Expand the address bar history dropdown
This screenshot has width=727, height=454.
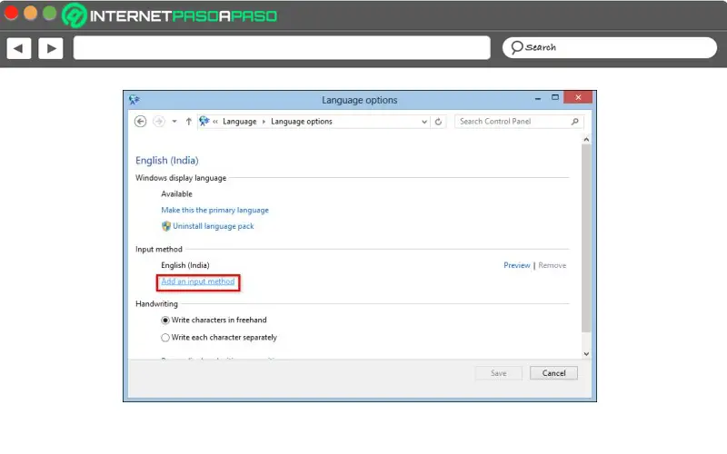pos(423,122)
